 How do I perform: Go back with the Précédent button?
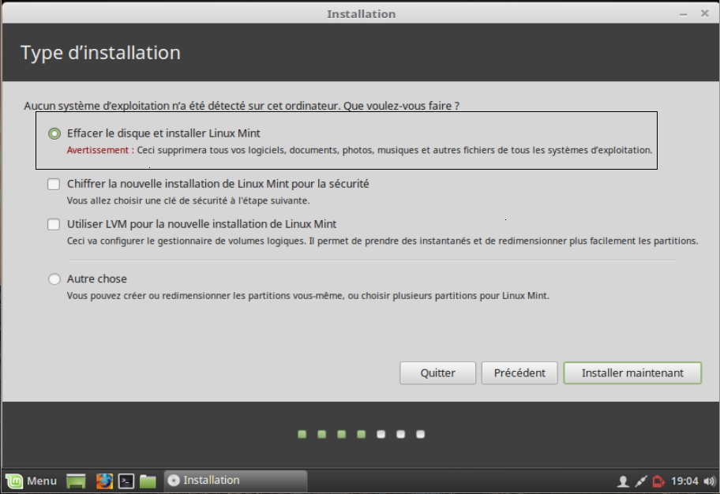point(519,372)
